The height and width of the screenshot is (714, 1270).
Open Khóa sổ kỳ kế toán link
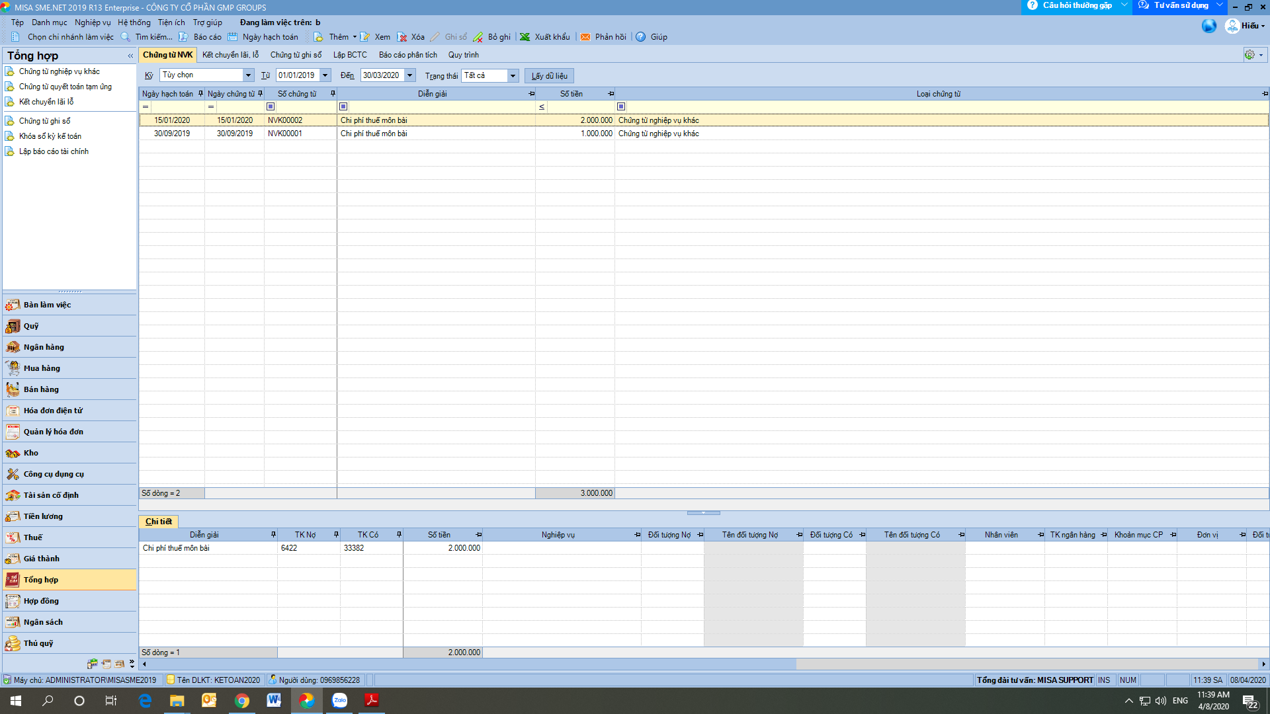[x=50, y=136]
